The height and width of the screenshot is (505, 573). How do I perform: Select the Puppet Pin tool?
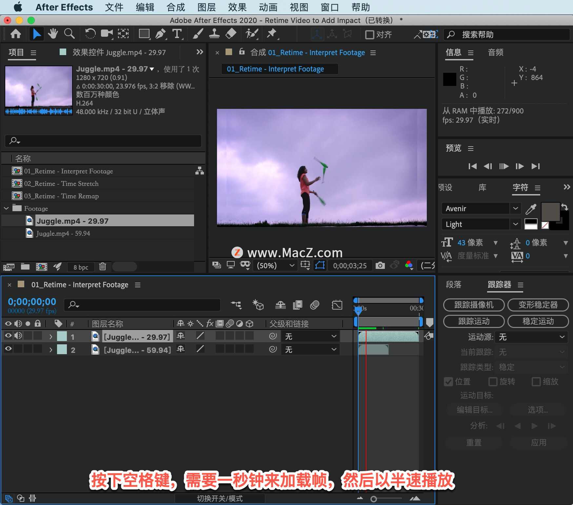(x=272, y=34)
